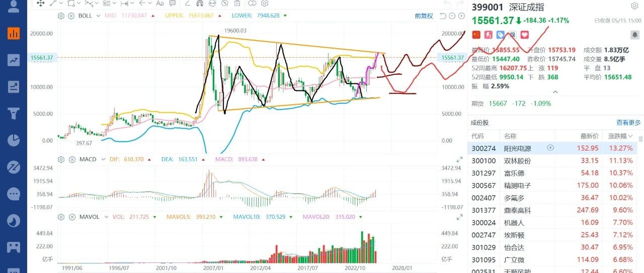Expand the BOLL indicator dropdown
Viewport: 644px width, 273px height.
pos(99,16)
